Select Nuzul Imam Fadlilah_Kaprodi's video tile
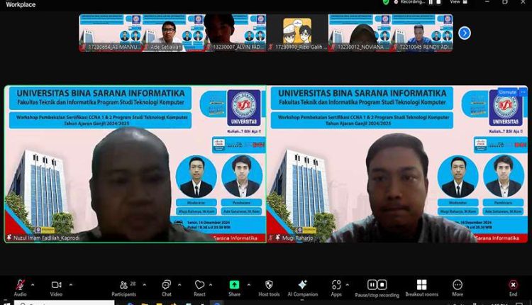This screenshot has height=305, width=532. (x=135, y=164)
